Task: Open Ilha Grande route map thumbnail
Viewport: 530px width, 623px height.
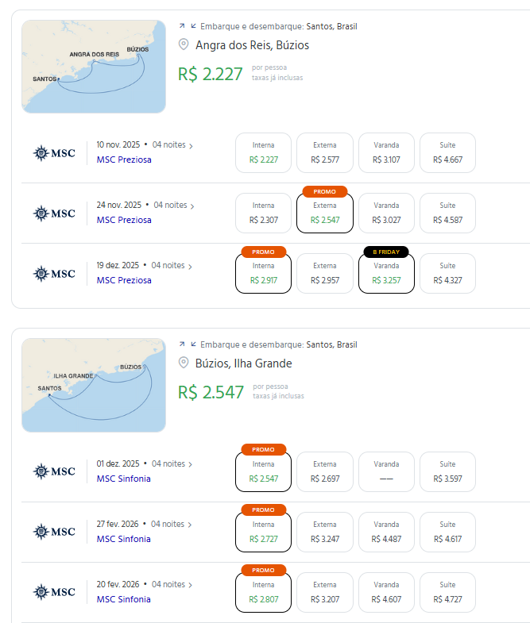Action: (x=94, y=385)
